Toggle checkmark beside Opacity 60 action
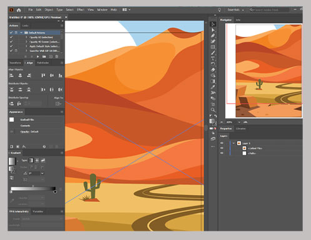Image resolution: width=311 pixels, height=240 pixels. click(x=11, y=37)
